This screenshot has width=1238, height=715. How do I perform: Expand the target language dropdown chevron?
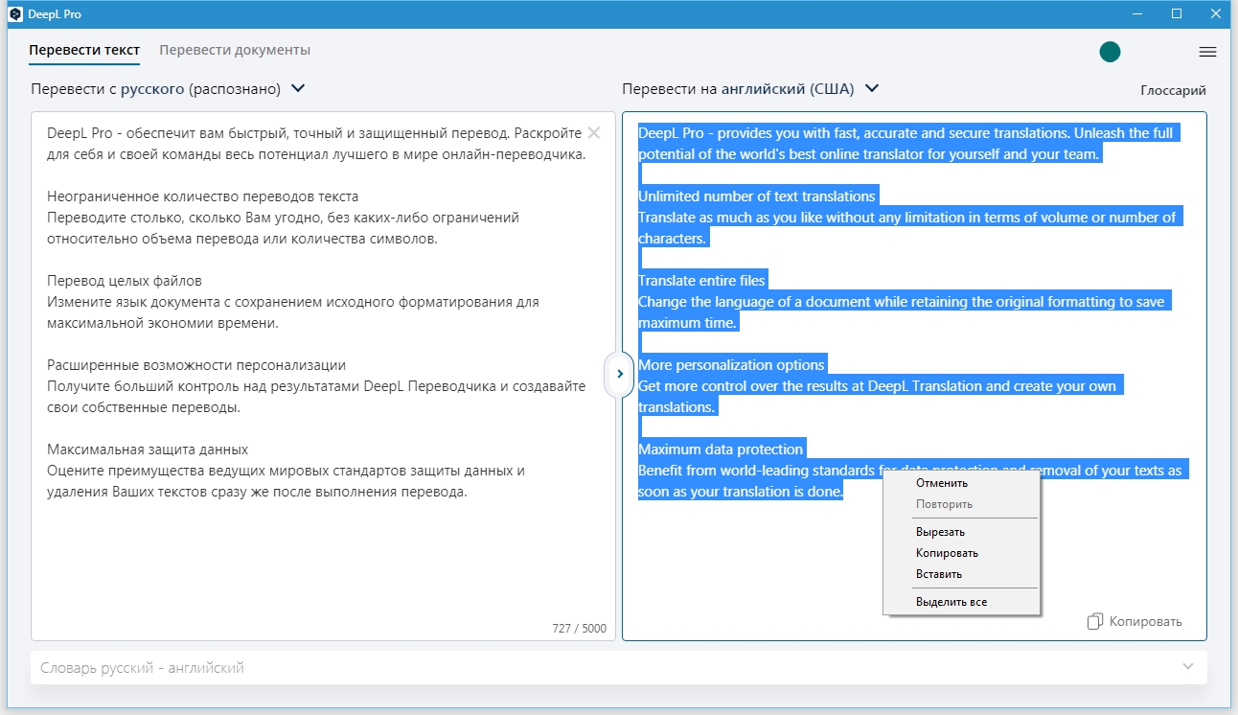click(x=872, y=88)
